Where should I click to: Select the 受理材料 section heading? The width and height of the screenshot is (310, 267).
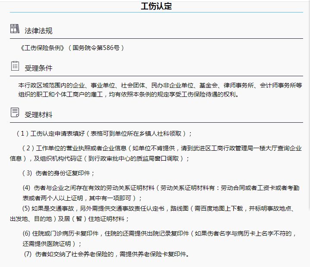click(x=38, y=115)
